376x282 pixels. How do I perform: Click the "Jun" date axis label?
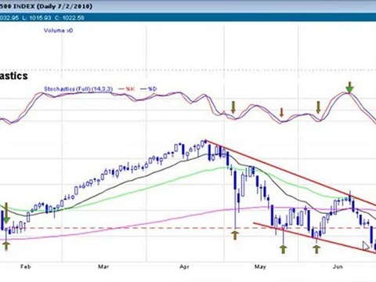(338, 266)
